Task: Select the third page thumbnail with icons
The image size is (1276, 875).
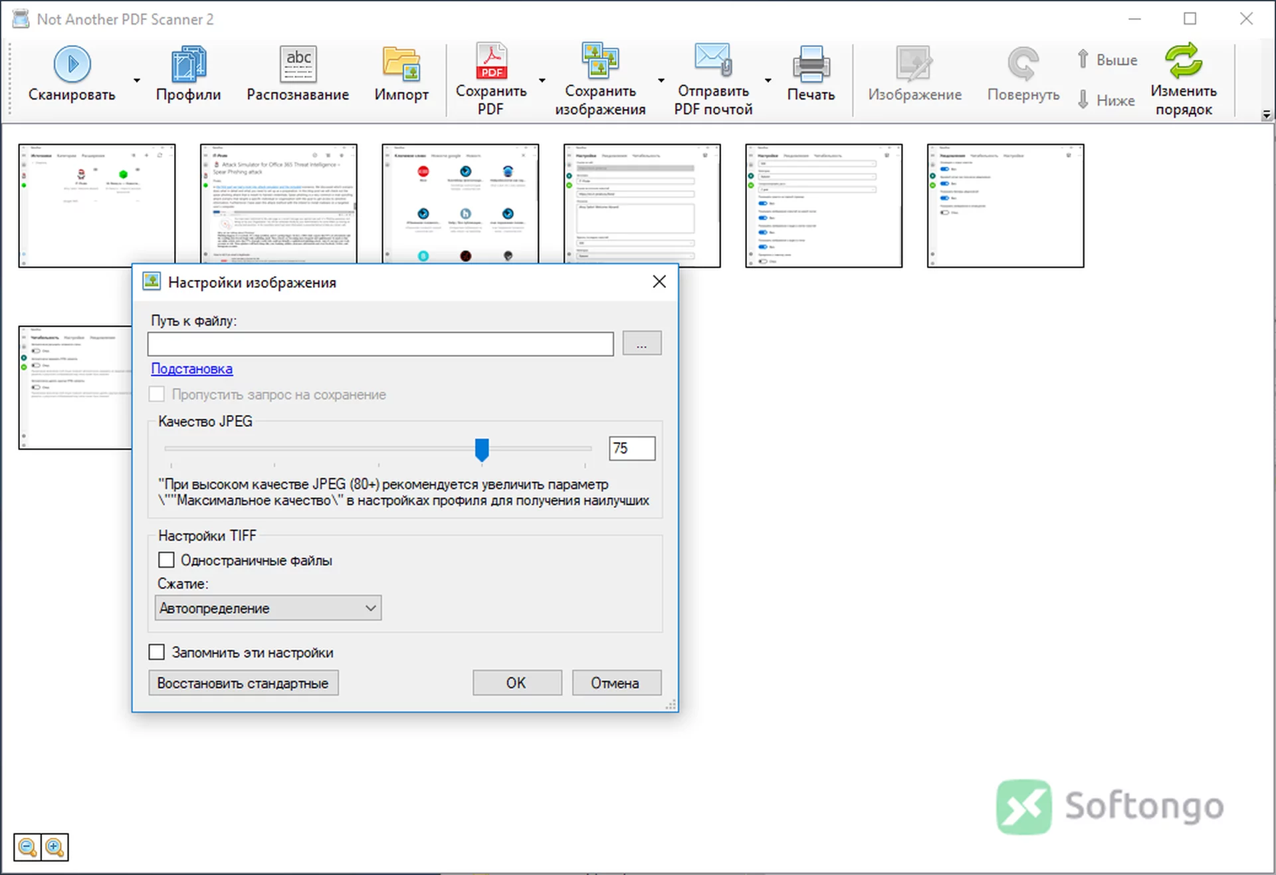Action: (x=461, y=203)
